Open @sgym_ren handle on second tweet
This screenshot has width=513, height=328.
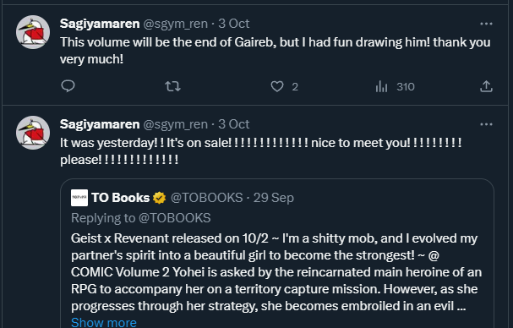pyautogui.click(x=175, y=124)
